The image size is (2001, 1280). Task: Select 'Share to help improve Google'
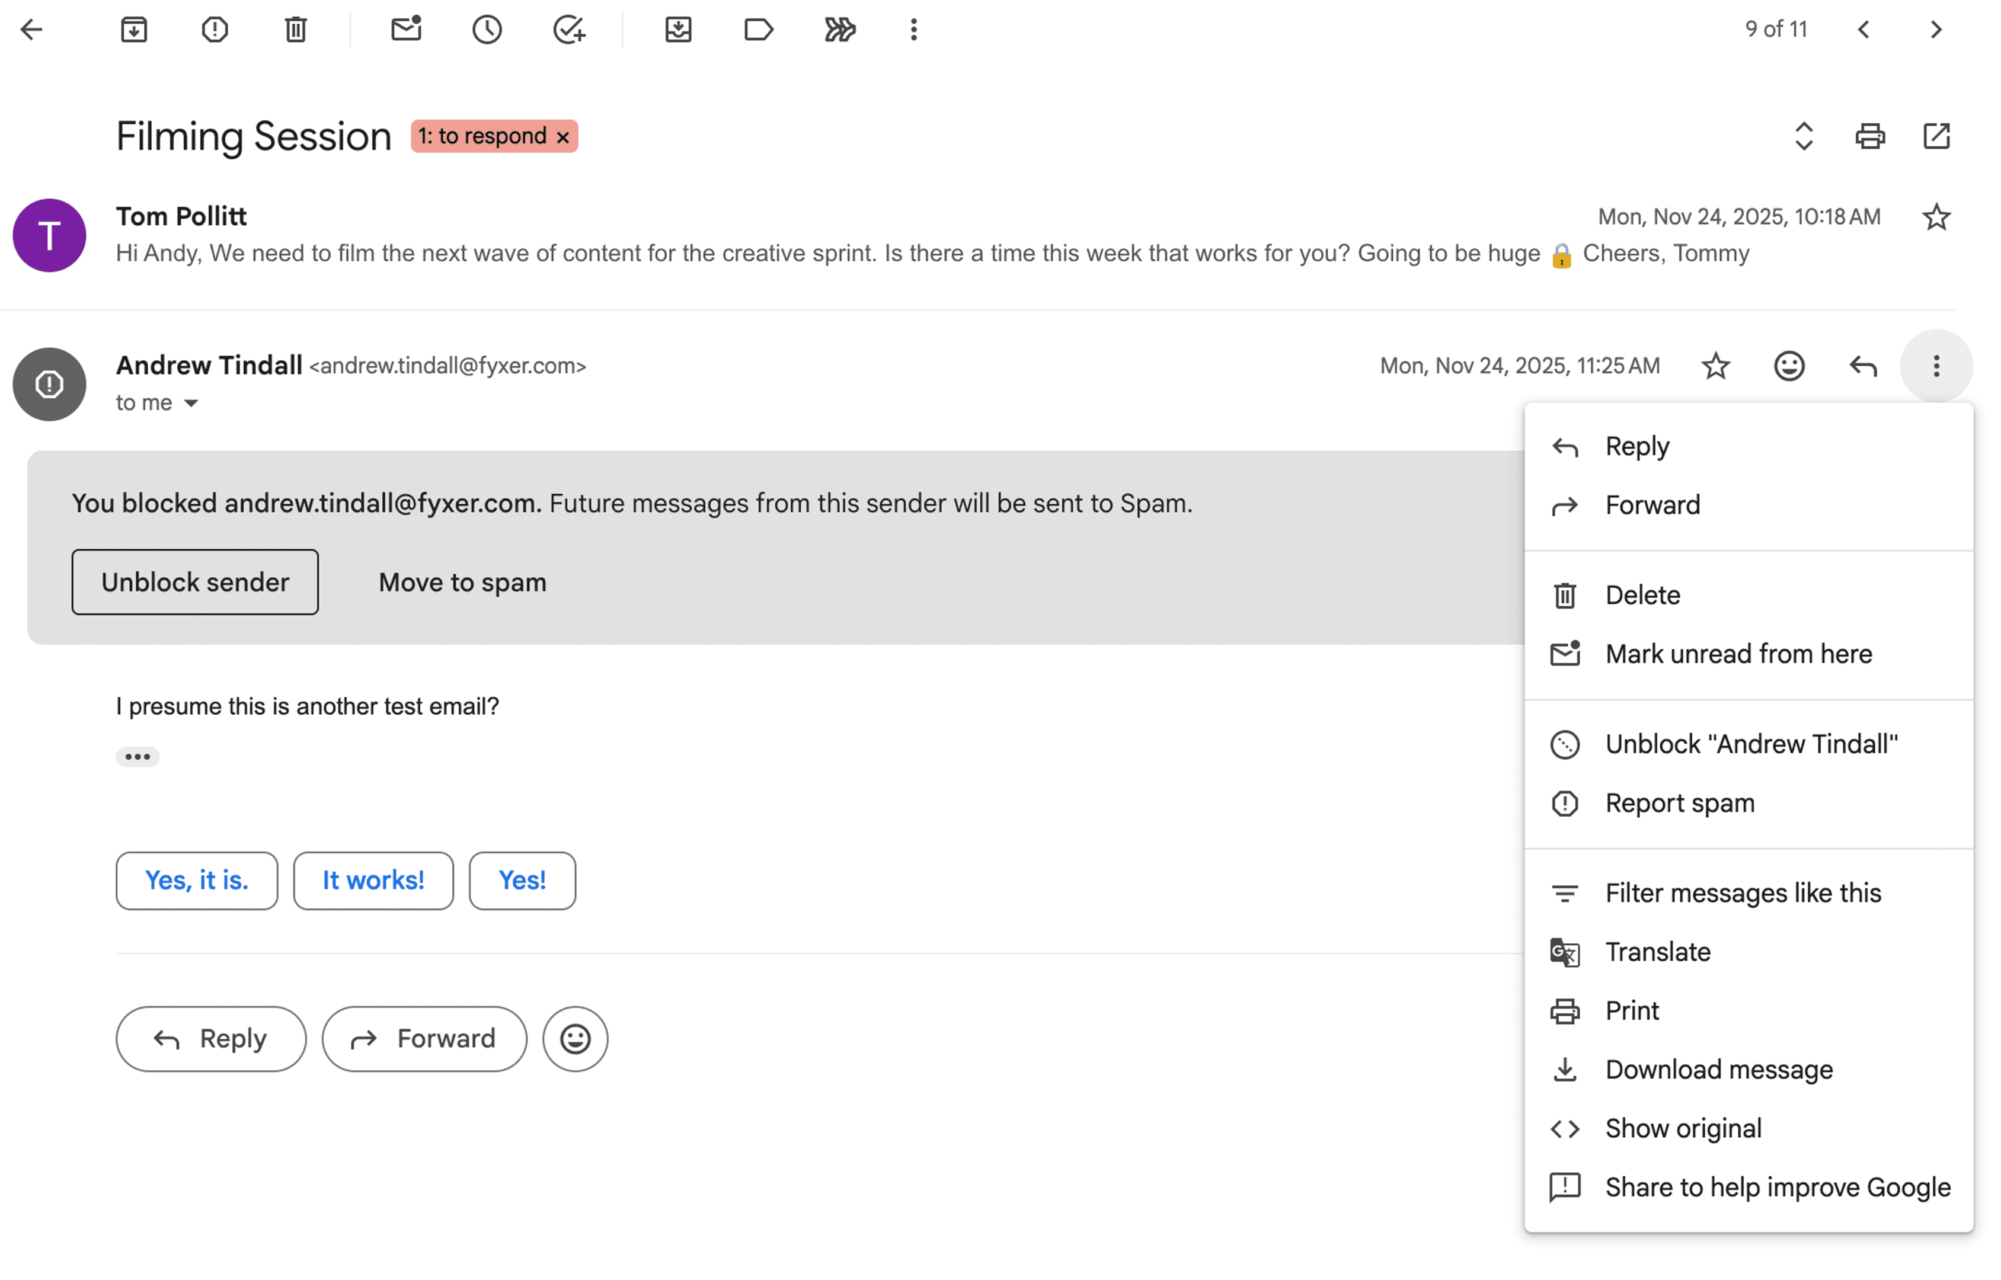pos(1749,1188)
